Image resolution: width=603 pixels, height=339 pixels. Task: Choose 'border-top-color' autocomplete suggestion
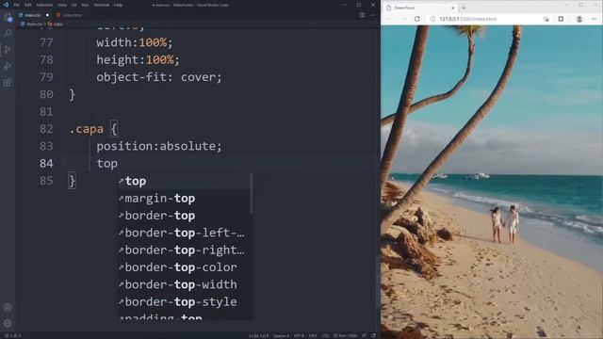(184, 267)
